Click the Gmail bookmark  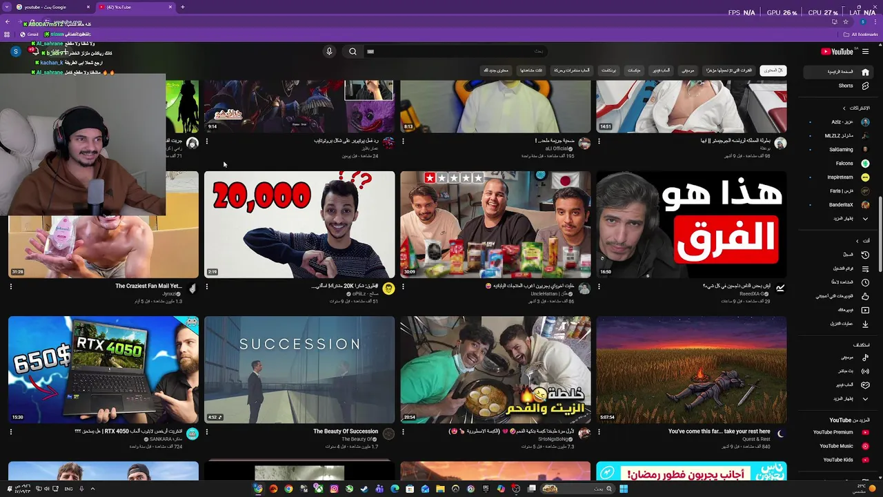[x=30, y=35]
